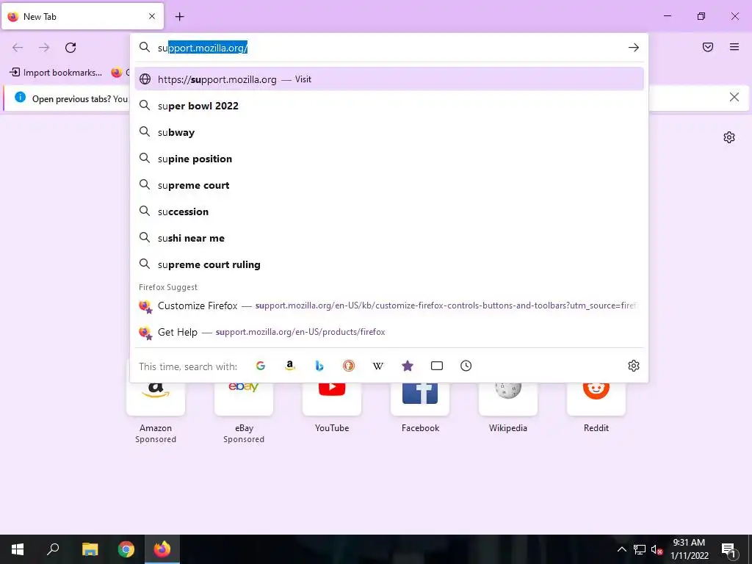The height and width of the screenshot is (564, 752).
Task: Open search settings gear in dropdown
Action: click(634, 366)
